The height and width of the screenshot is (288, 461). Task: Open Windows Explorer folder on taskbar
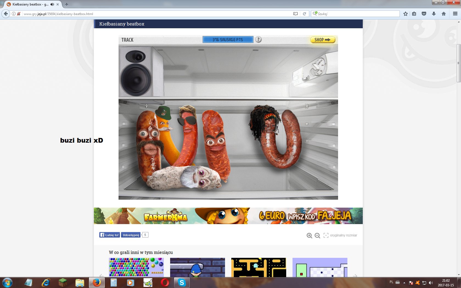[80, 283]
